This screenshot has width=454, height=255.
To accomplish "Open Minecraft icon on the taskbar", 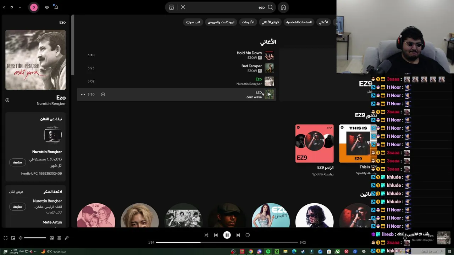I will [x=277, y=251].
